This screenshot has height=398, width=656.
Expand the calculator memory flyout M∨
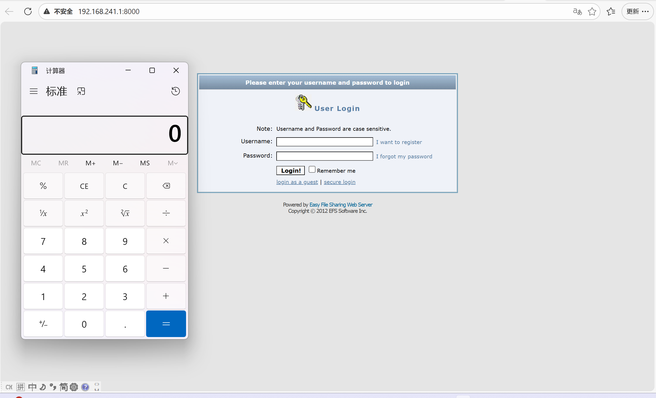click(x=172, y=163)
